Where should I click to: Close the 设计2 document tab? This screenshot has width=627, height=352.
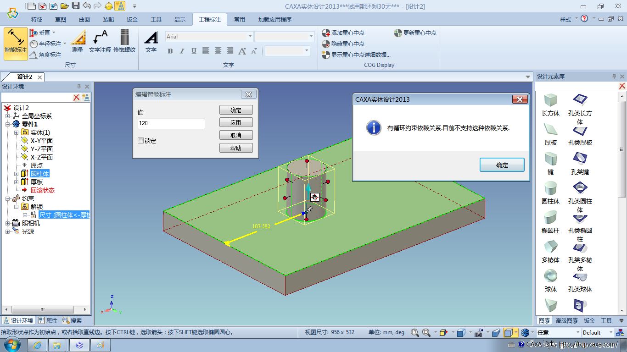40,77
